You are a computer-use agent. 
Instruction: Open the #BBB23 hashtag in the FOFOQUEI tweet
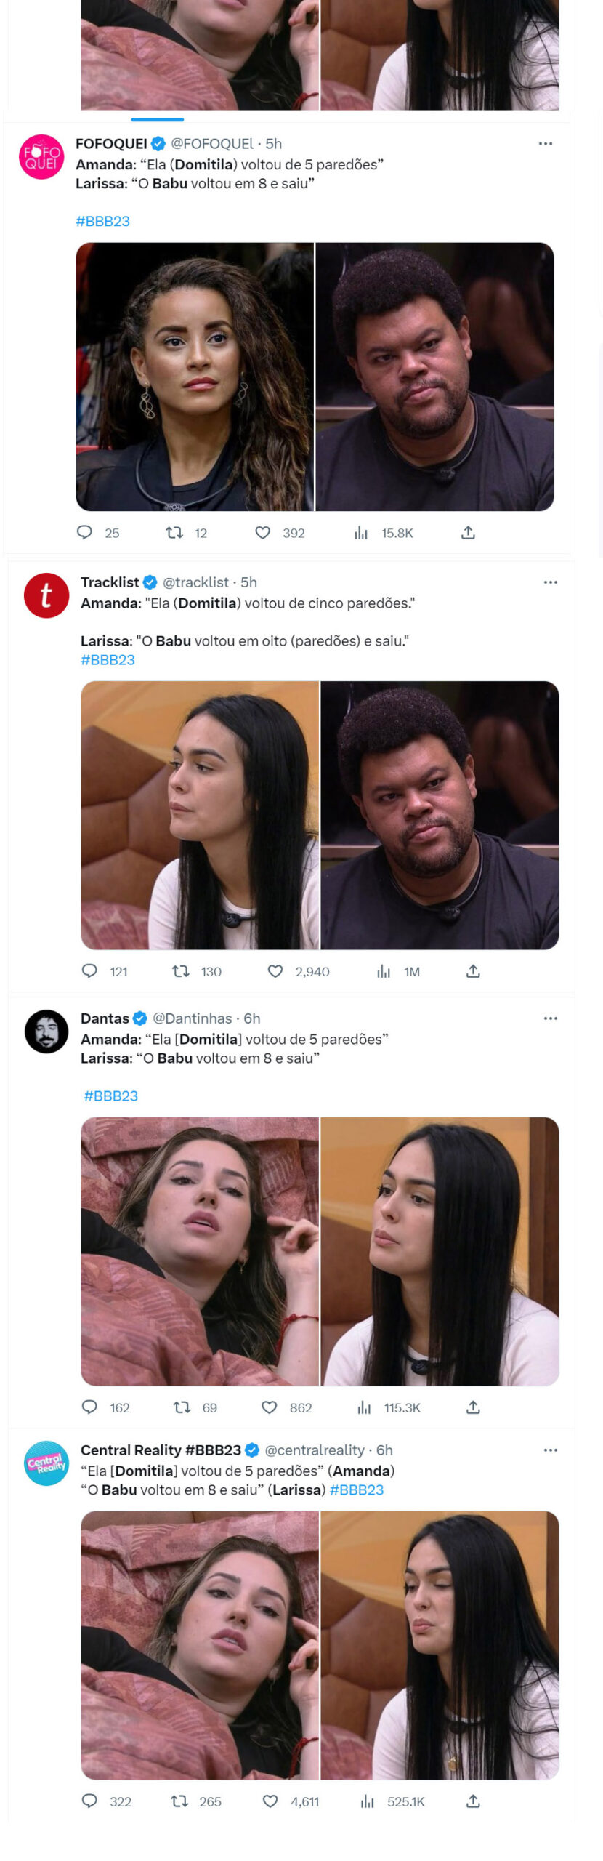(102, 221)
